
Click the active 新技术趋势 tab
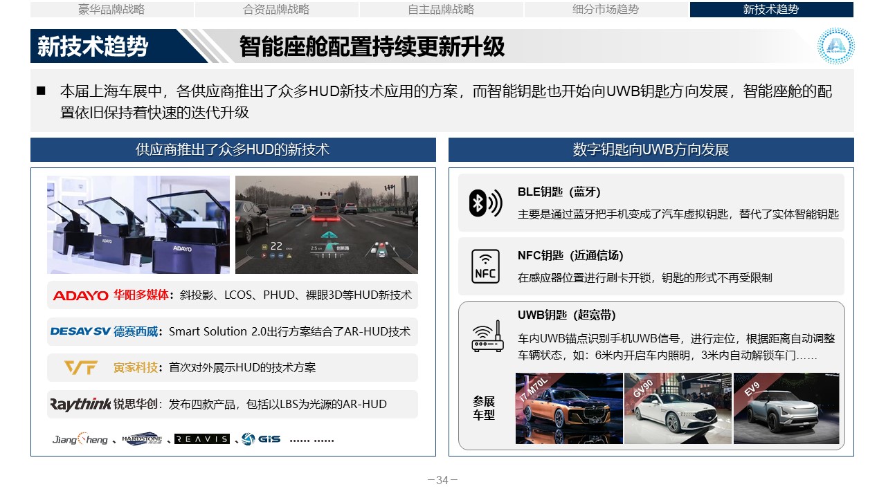point(771,10)
